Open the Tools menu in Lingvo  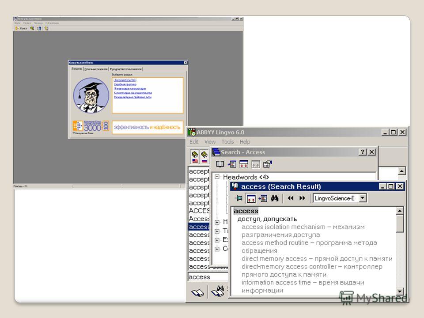[x=227, y=142]
